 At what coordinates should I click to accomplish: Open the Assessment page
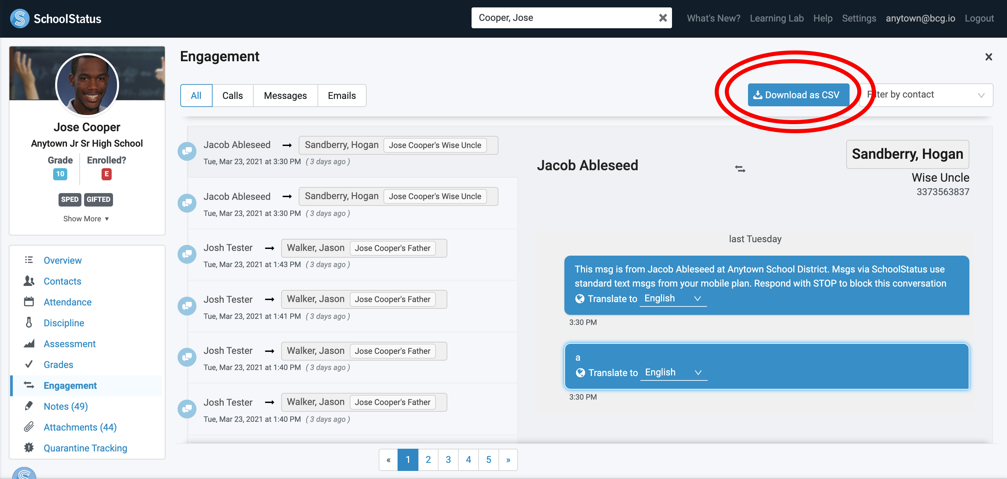(x=70, y=343)
